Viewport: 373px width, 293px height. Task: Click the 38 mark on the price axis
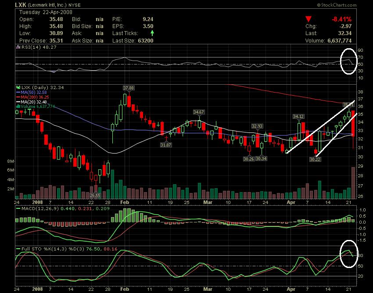(360, 92)
